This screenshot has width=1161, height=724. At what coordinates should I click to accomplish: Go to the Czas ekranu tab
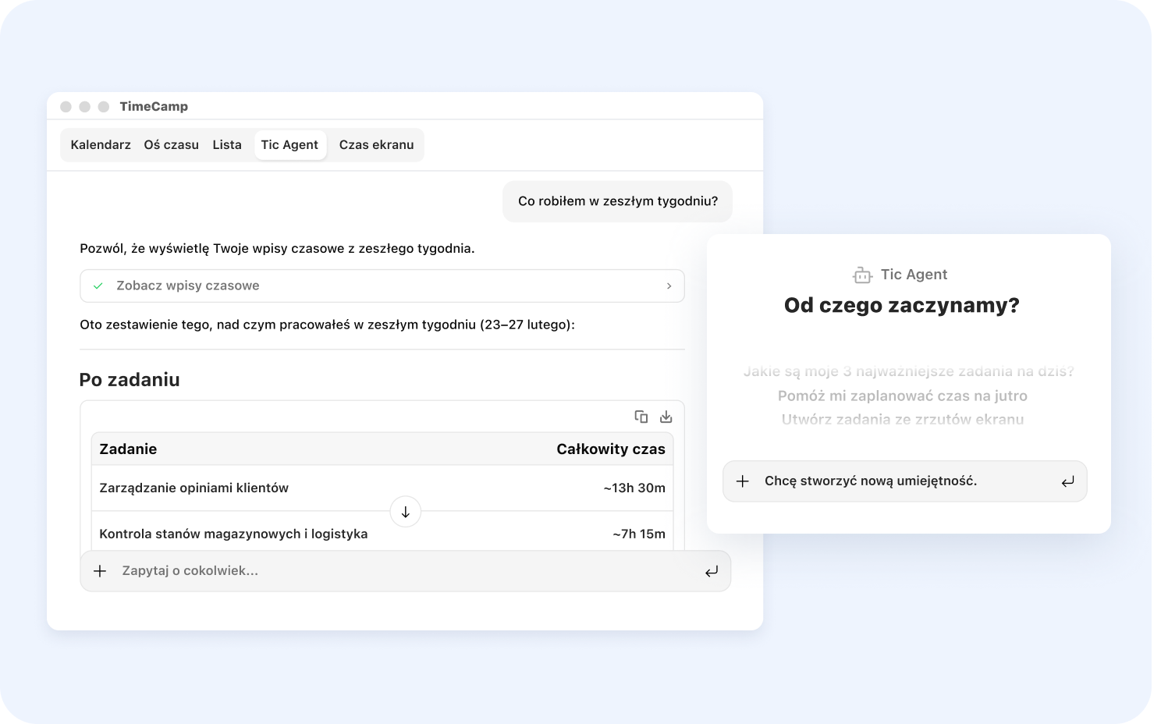[x=376, y=145]
